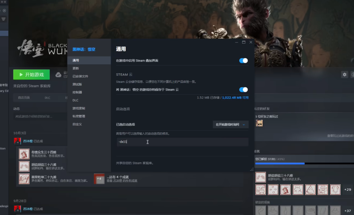Open the 游戏录制 settings section

click(x=78, y=108)
